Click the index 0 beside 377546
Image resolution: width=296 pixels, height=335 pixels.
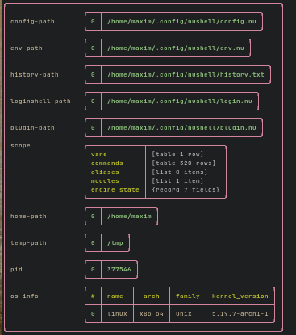click(93, 270)
